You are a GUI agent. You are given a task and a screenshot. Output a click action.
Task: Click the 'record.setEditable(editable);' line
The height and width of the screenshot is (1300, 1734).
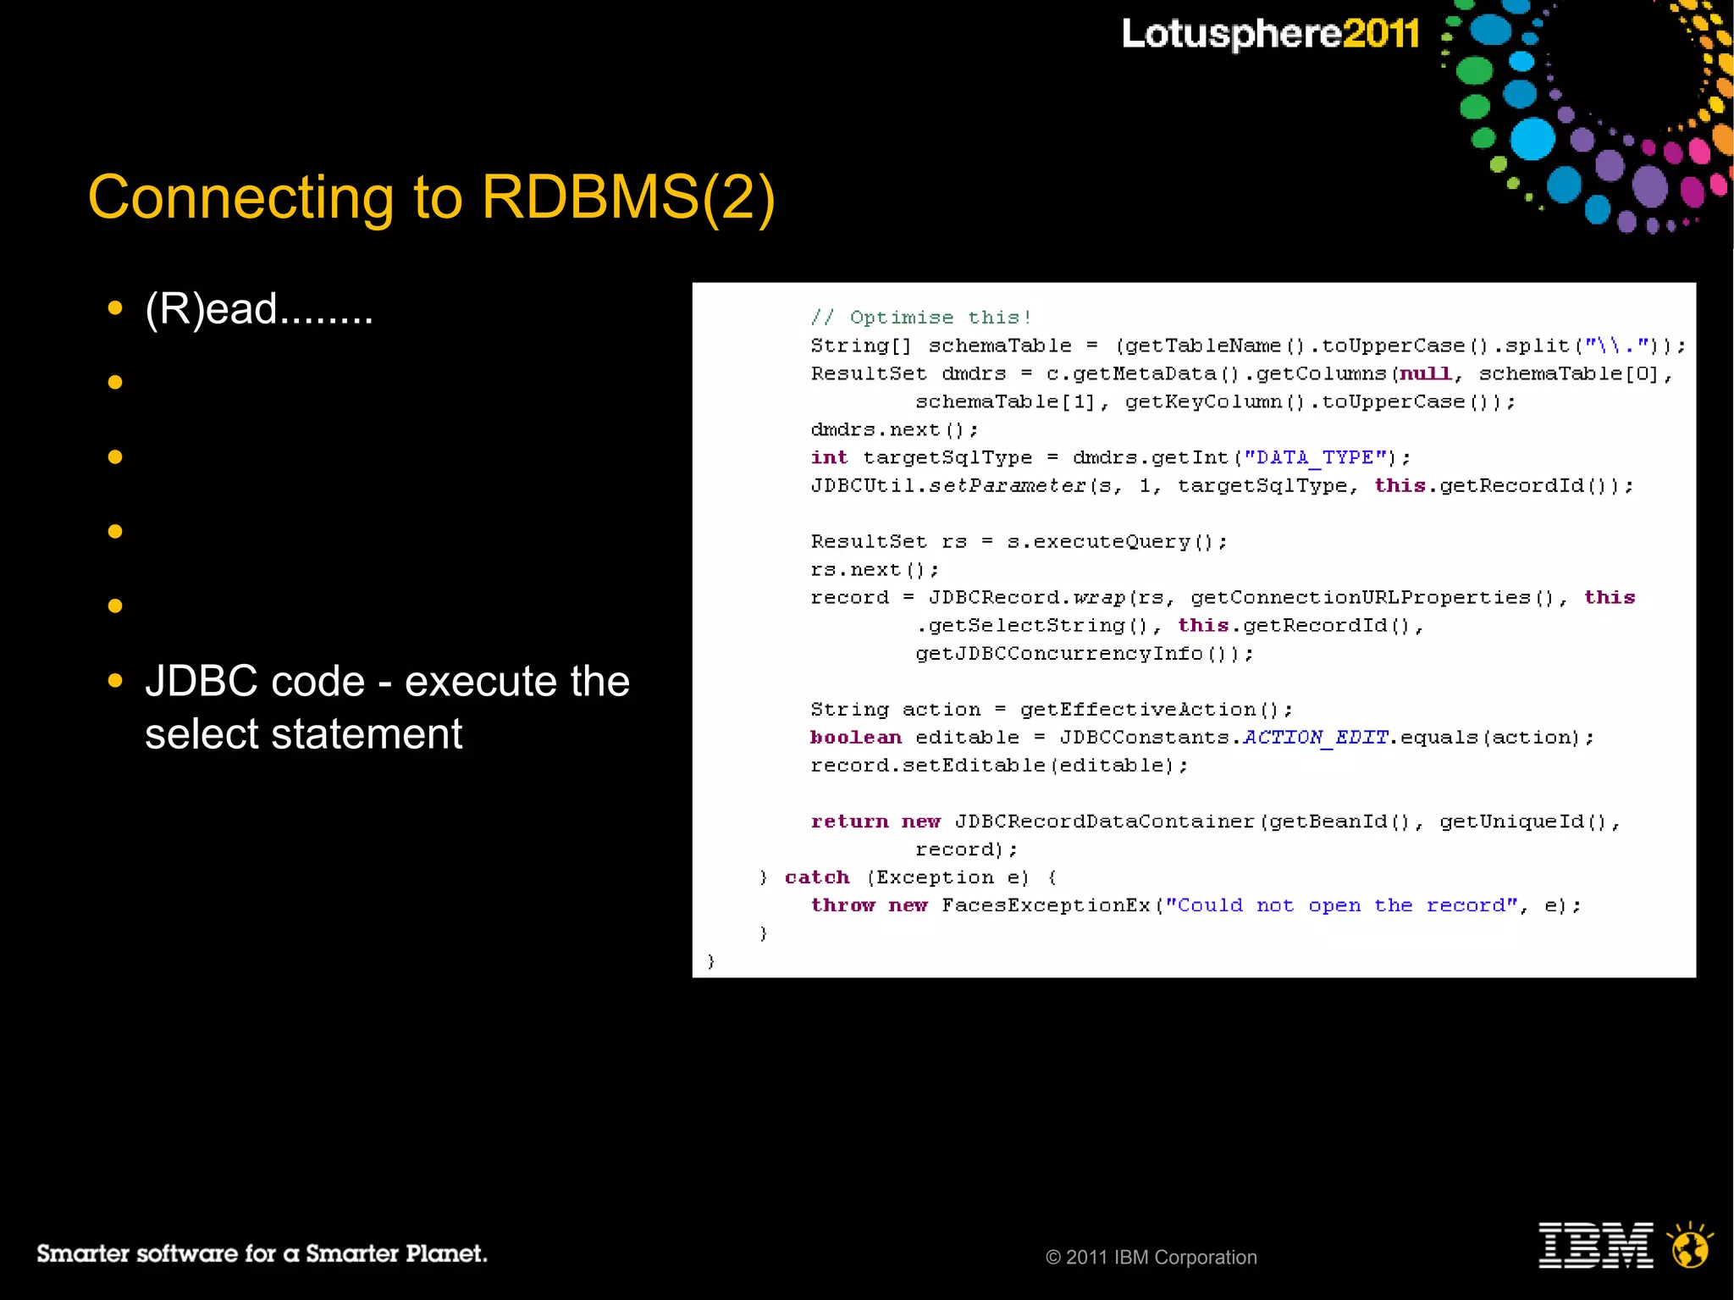(x=999, y=765)
